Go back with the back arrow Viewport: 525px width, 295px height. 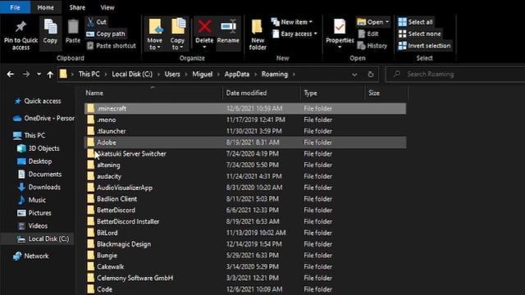click(x=11, y=75)
